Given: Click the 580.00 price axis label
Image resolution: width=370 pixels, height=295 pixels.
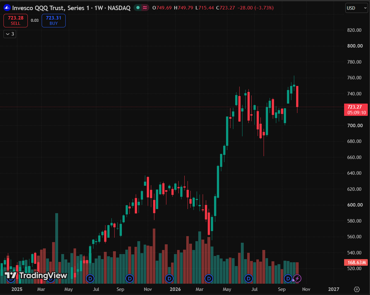Looking at the screenshot, I should 354,221.
